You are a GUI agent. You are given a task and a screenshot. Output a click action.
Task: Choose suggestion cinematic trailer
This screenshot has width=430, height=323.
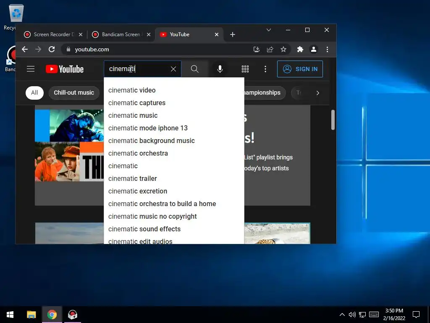click(174, 179)
